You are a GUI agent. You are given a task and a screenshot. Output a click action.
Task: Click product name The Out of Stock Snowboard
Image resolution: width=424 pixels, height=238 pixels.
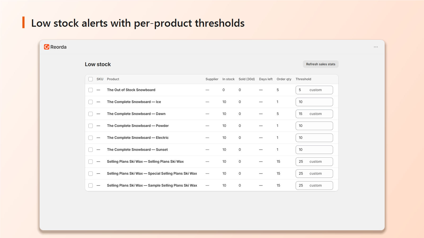(x=131, y=90)
